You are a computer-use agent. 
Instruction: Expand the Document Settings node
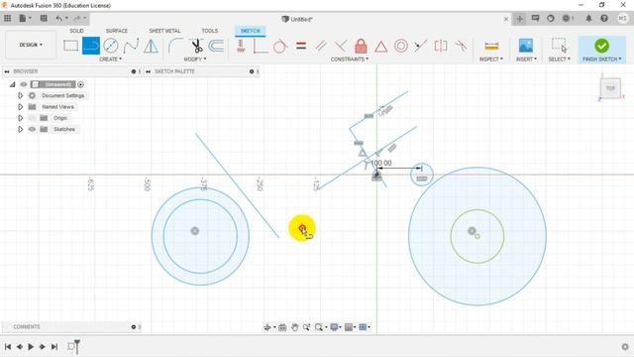pyautogui.click(x=20, y=95)
